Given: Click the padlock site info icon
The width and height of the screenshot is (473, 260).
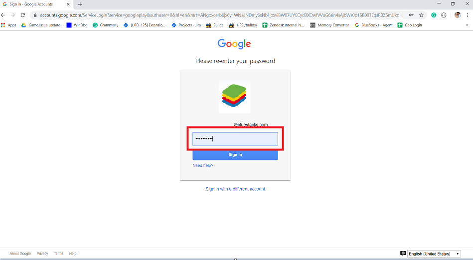Looking at the screenshot, I should coord(35,15).
